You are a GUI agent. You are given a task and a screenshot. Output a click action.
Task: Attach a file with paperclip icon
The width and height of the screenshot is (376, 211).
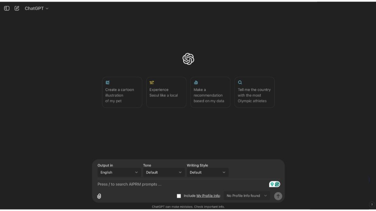coord(99,196)
